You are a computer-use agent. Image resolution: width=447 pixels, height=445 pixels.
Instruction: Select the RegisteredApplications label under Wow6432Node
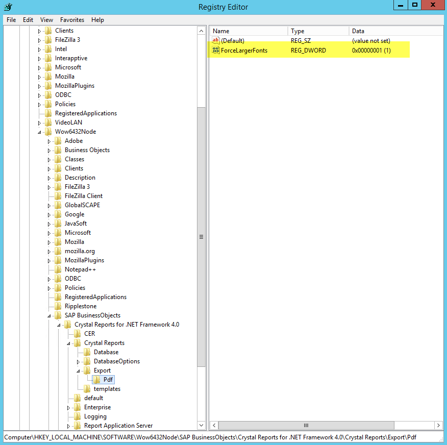point(95,297)
